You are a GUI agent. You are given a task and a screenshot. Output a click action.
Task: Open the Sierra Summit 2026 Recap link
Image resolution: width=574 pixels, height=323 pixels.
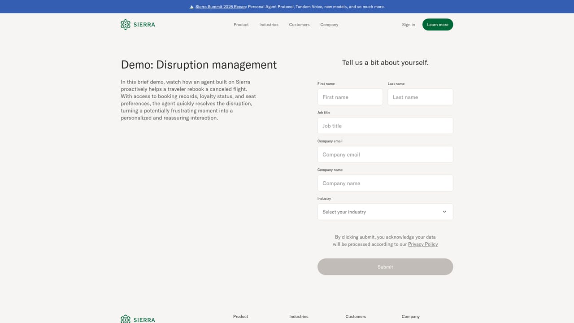point(221,7)
